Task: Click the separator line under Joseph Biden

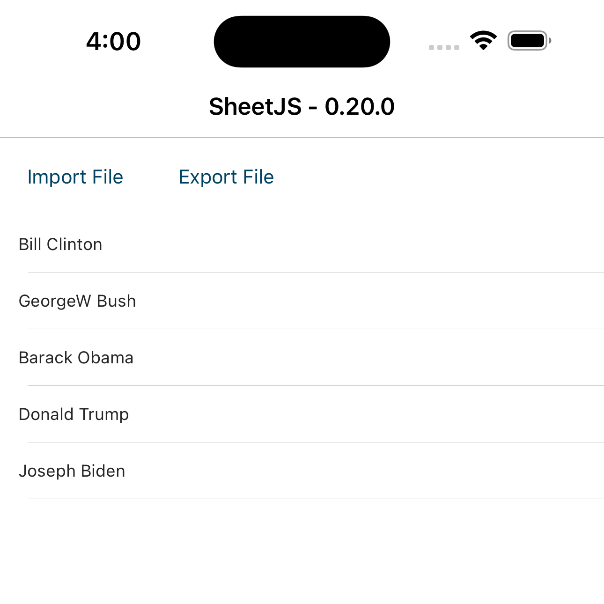Action: tap(316, 499)
